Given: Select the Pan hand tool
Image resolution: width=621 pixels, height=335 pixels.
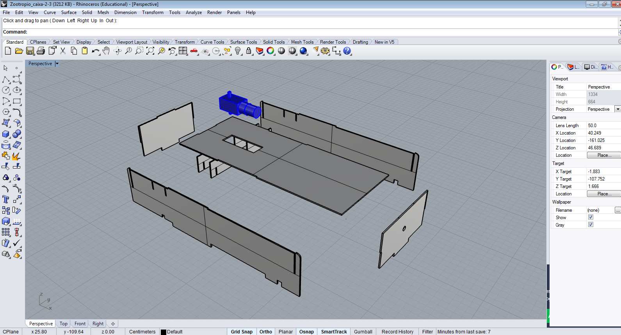Looking at the screenshot, I should [106, 51].
